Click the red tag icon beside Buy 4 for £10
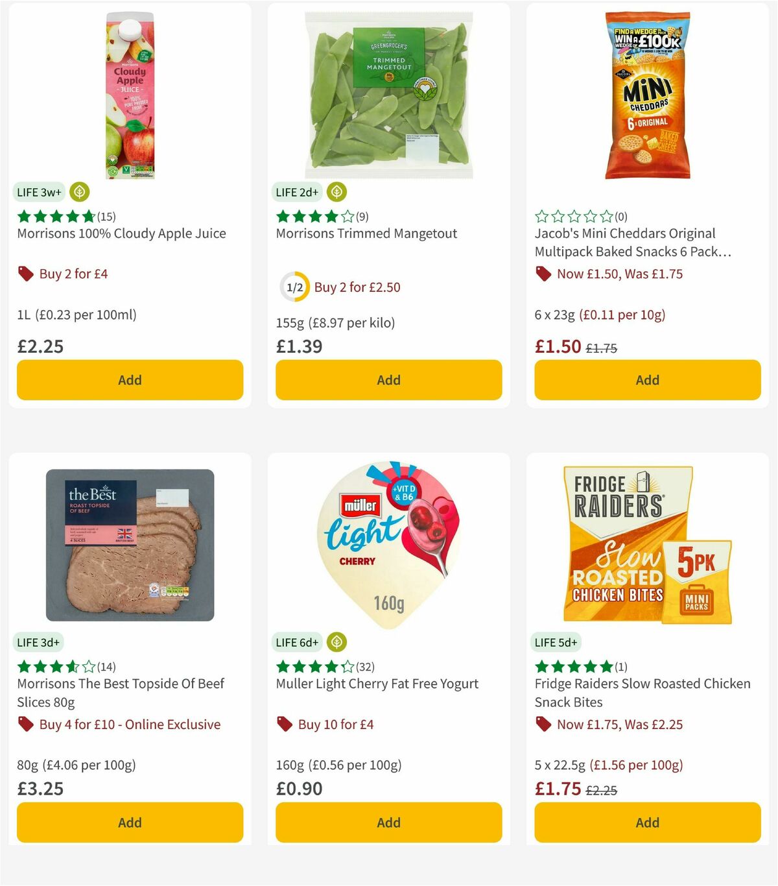This screenshot has height=886, width=778. click(26, 724)
